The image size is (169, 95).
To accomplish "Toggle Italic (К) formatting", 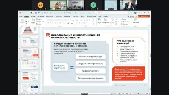I will click(x=50, y=23).
